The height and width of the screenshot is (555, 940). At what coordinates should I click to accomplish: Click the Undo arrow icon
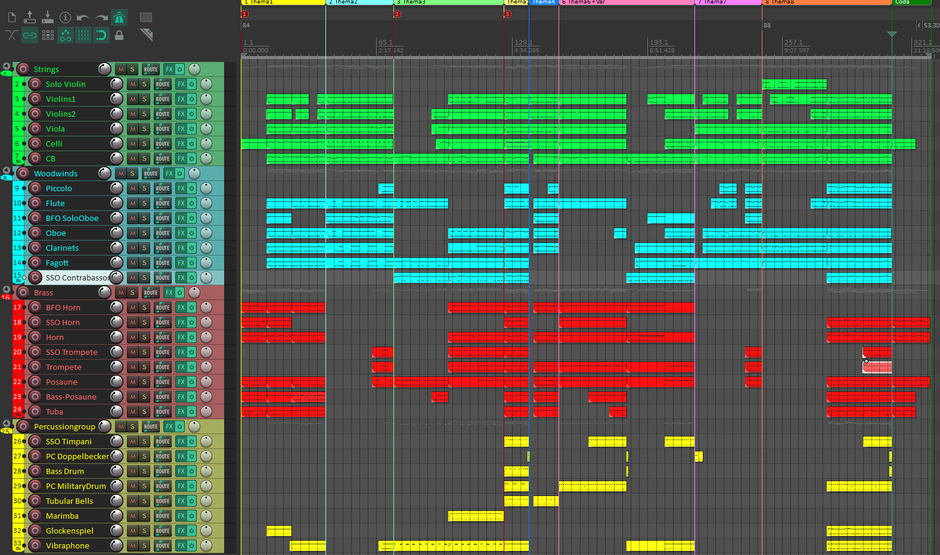pyautogui.click(x=83, y=18)
